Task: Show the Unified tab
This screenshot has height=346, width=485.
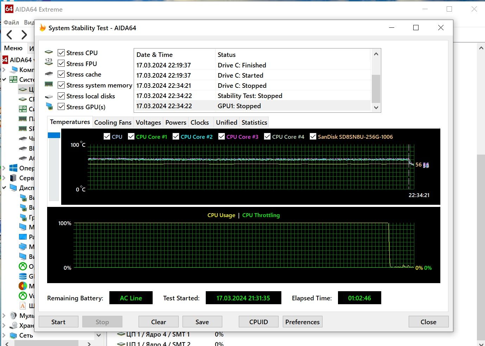Action: 227,122
